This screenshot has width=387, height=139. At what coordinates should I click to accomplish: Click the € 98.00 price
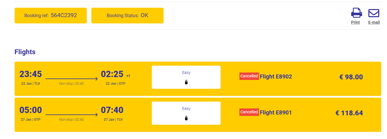tap(351, 77)
